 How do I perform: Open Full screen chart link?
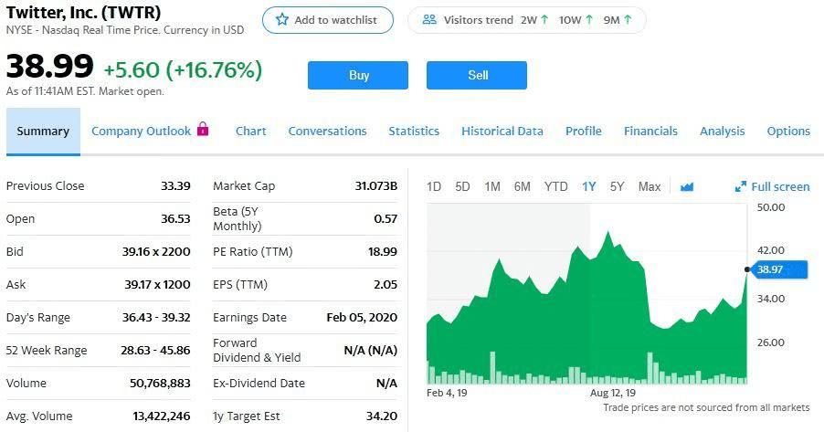click(780, 186)
